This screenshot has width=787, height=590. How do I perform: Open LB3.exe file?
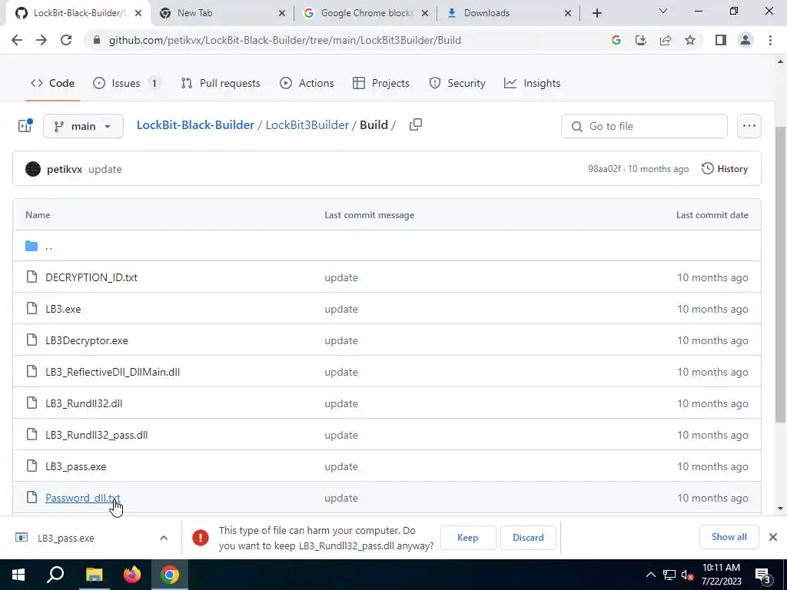pyautogui.click(x=63, y=309)
